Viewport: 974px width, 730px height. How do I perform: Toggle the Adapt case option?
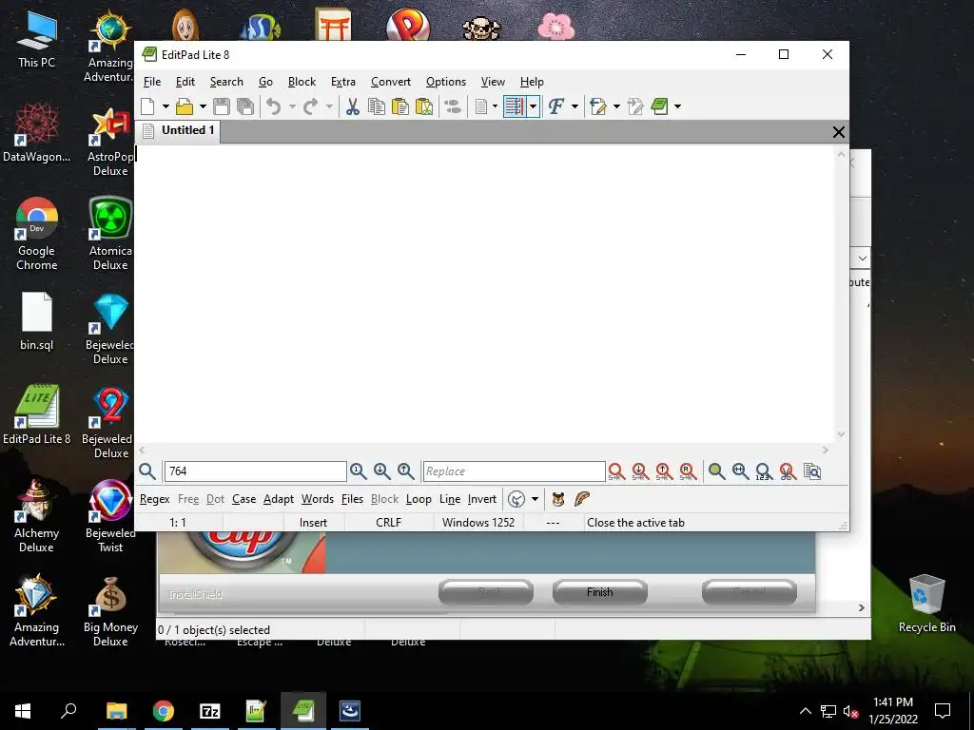click(279, 499)
